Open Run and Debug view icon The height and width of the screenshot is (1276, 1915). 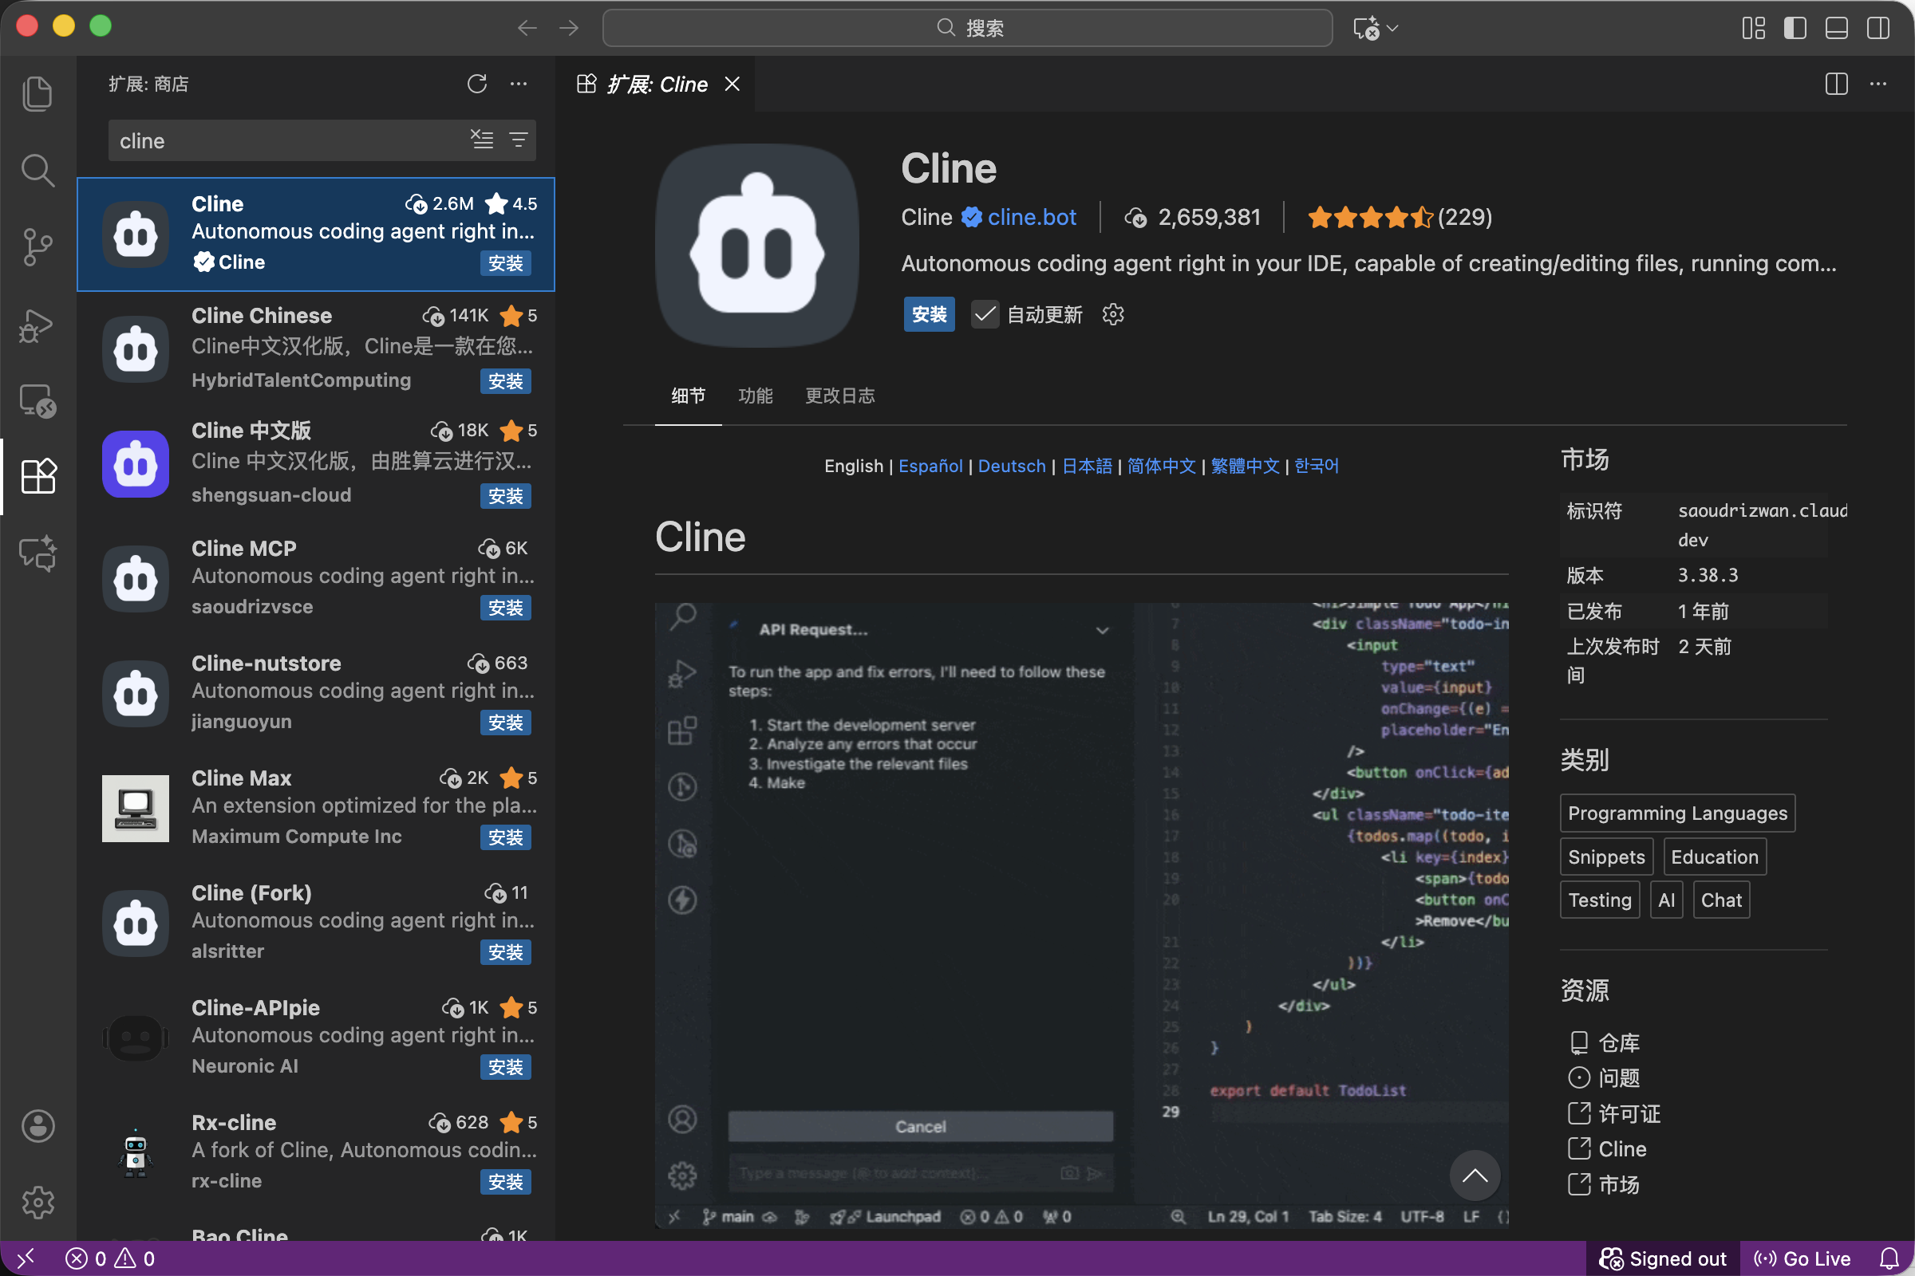pyautogui.click(x=38, y=325)
